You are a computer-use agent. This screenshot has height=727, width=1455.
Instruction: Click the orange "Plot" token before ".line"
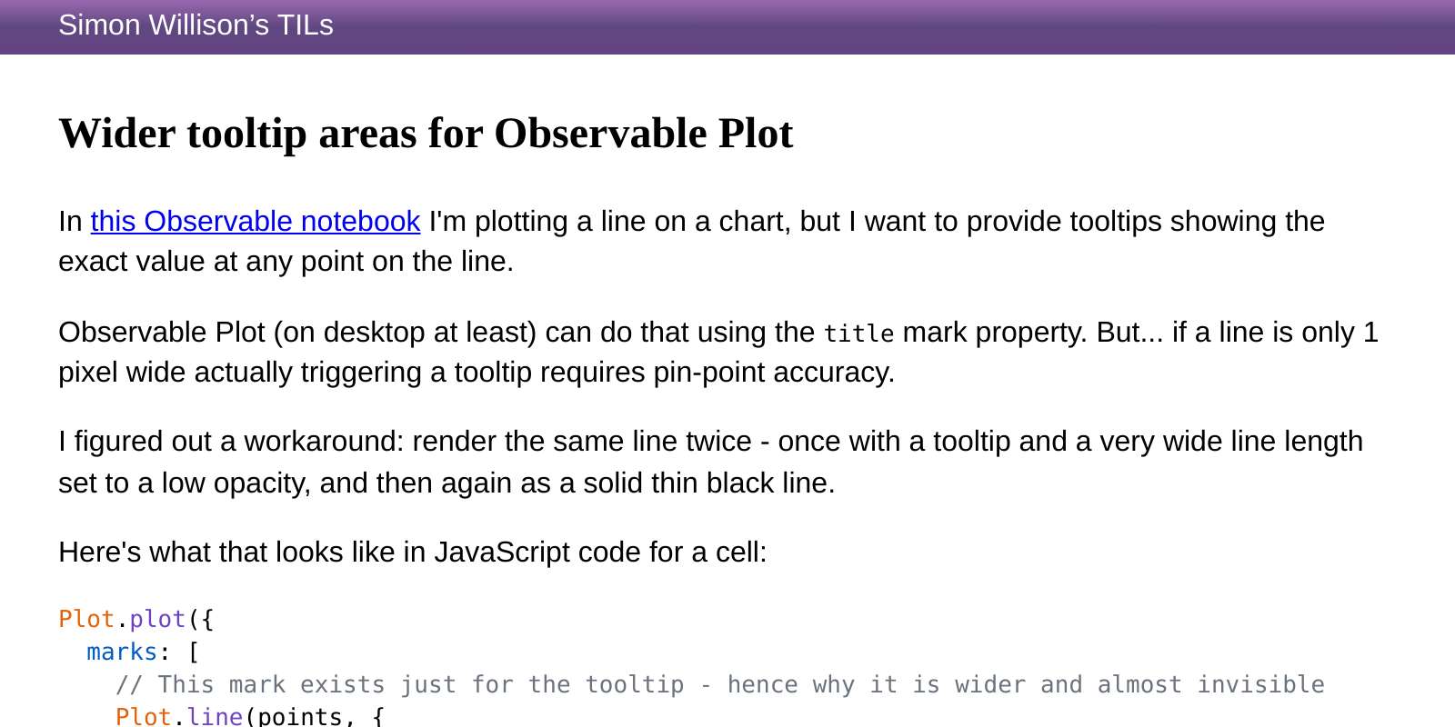[x=144, y=716]
